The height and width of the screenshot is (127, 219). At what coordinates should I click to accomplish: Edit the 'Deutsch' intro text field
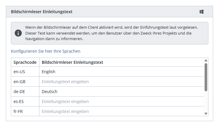point(121,92)
